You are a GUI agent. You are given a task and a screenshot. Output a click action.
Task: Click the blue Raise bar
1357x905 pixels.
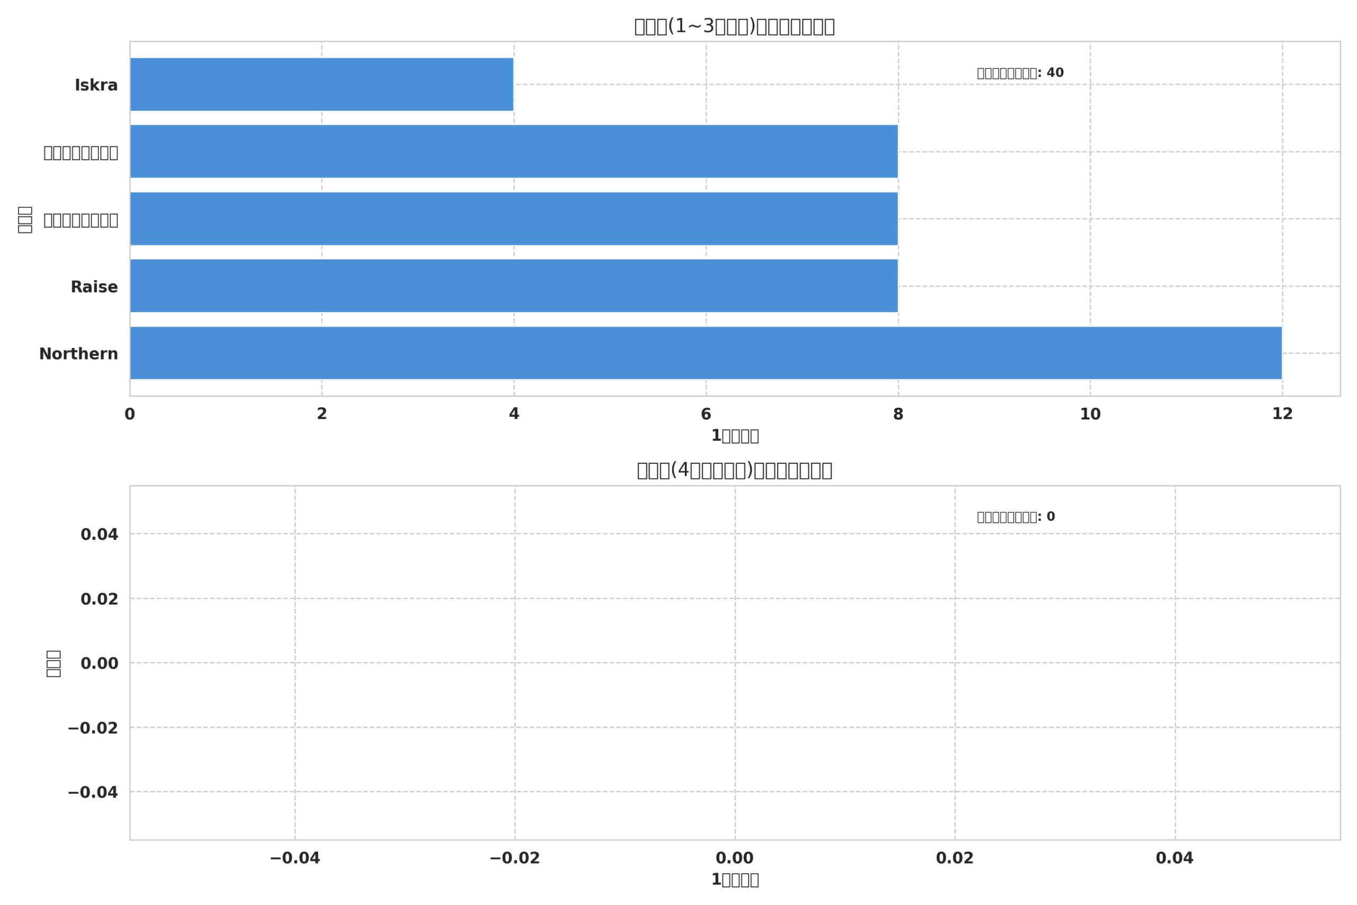point(514,286)
